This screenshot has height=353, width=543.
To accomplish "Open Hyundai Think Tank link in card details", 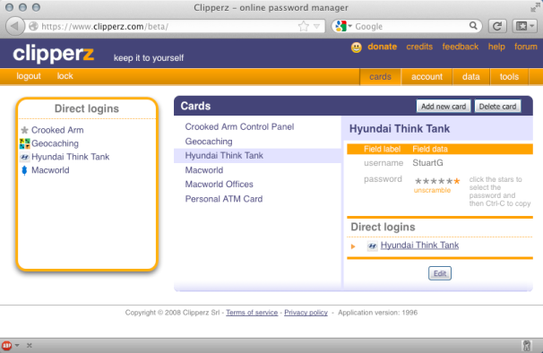I will pos(419,245).
